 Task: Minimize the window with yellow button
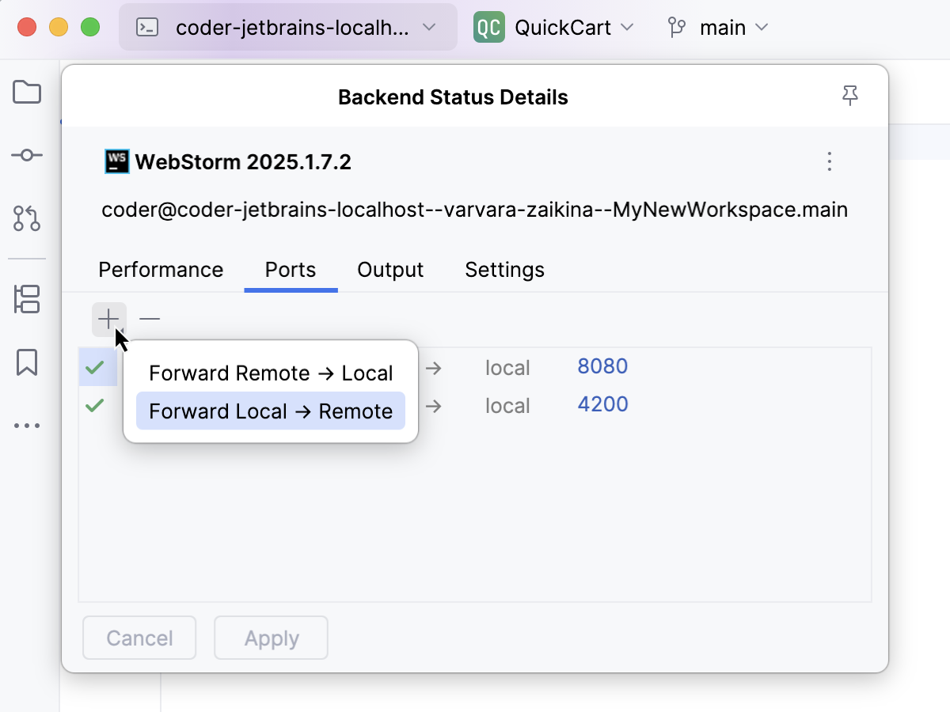[59, 28]
